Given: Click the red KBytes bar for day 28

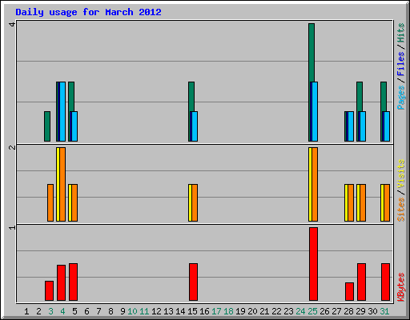Looking at the screenshot, I should (349, 291).
